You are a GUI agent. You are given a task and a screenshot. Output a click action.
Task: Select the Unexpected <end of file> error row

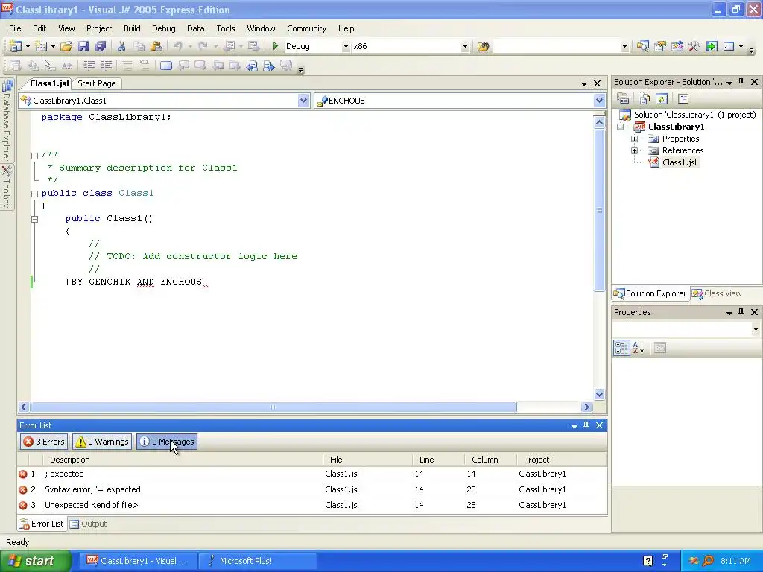pos(312,505)
